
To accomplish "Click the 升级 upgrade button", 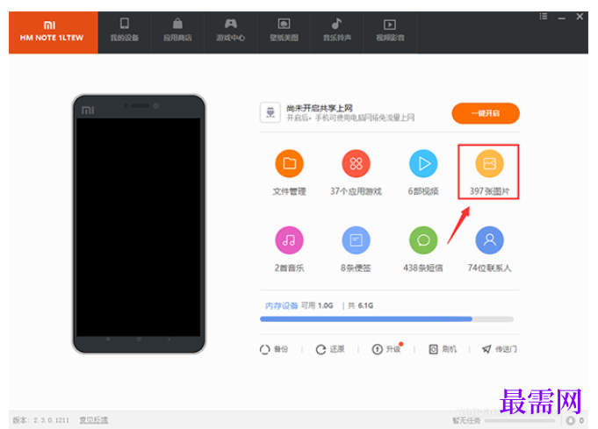I will 386,348.
